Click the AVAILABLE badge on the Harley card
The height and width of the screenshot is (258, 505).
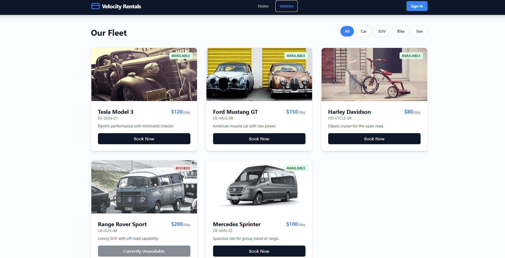[x=411, y=56]
